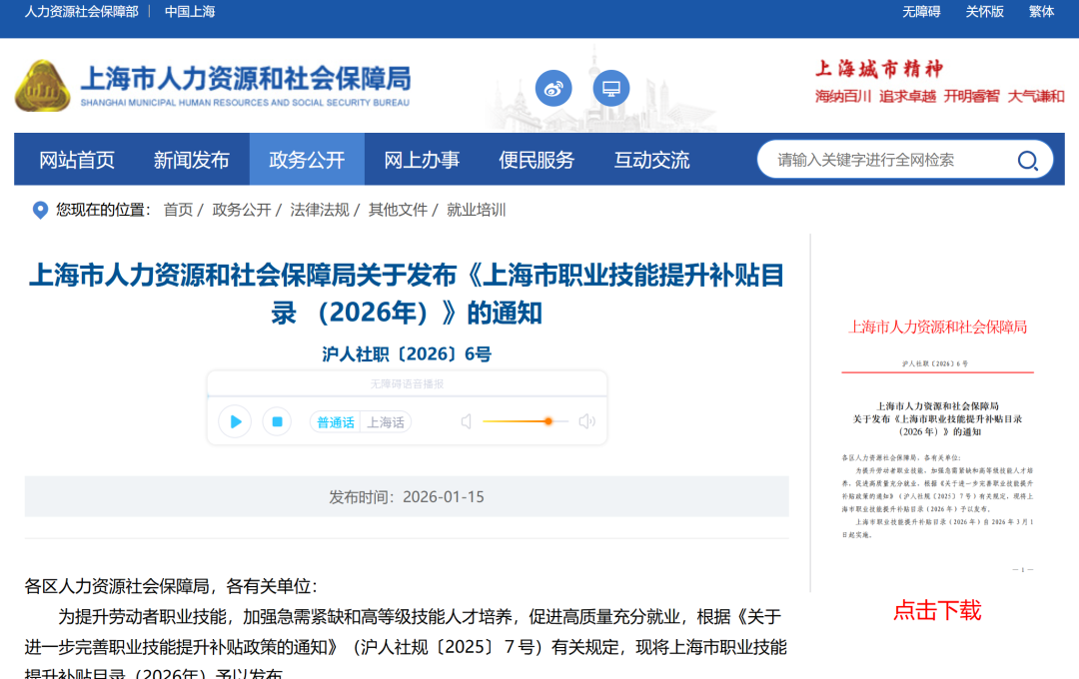Switch the site to 繁体 mode
Viewport: 1079px width, 679px height.
(1040, 11)
